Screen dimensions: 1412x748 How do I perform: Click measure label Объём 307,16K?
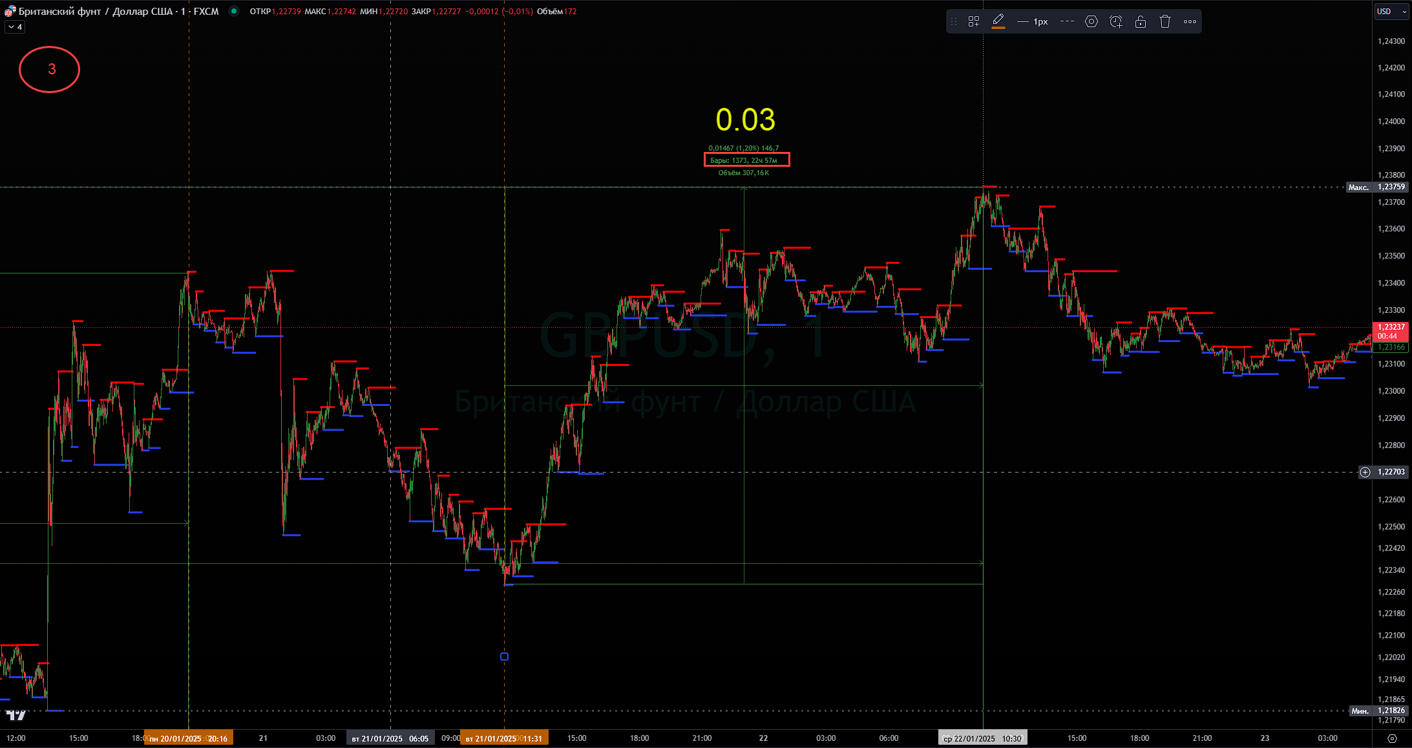click(x=744, y=173)
